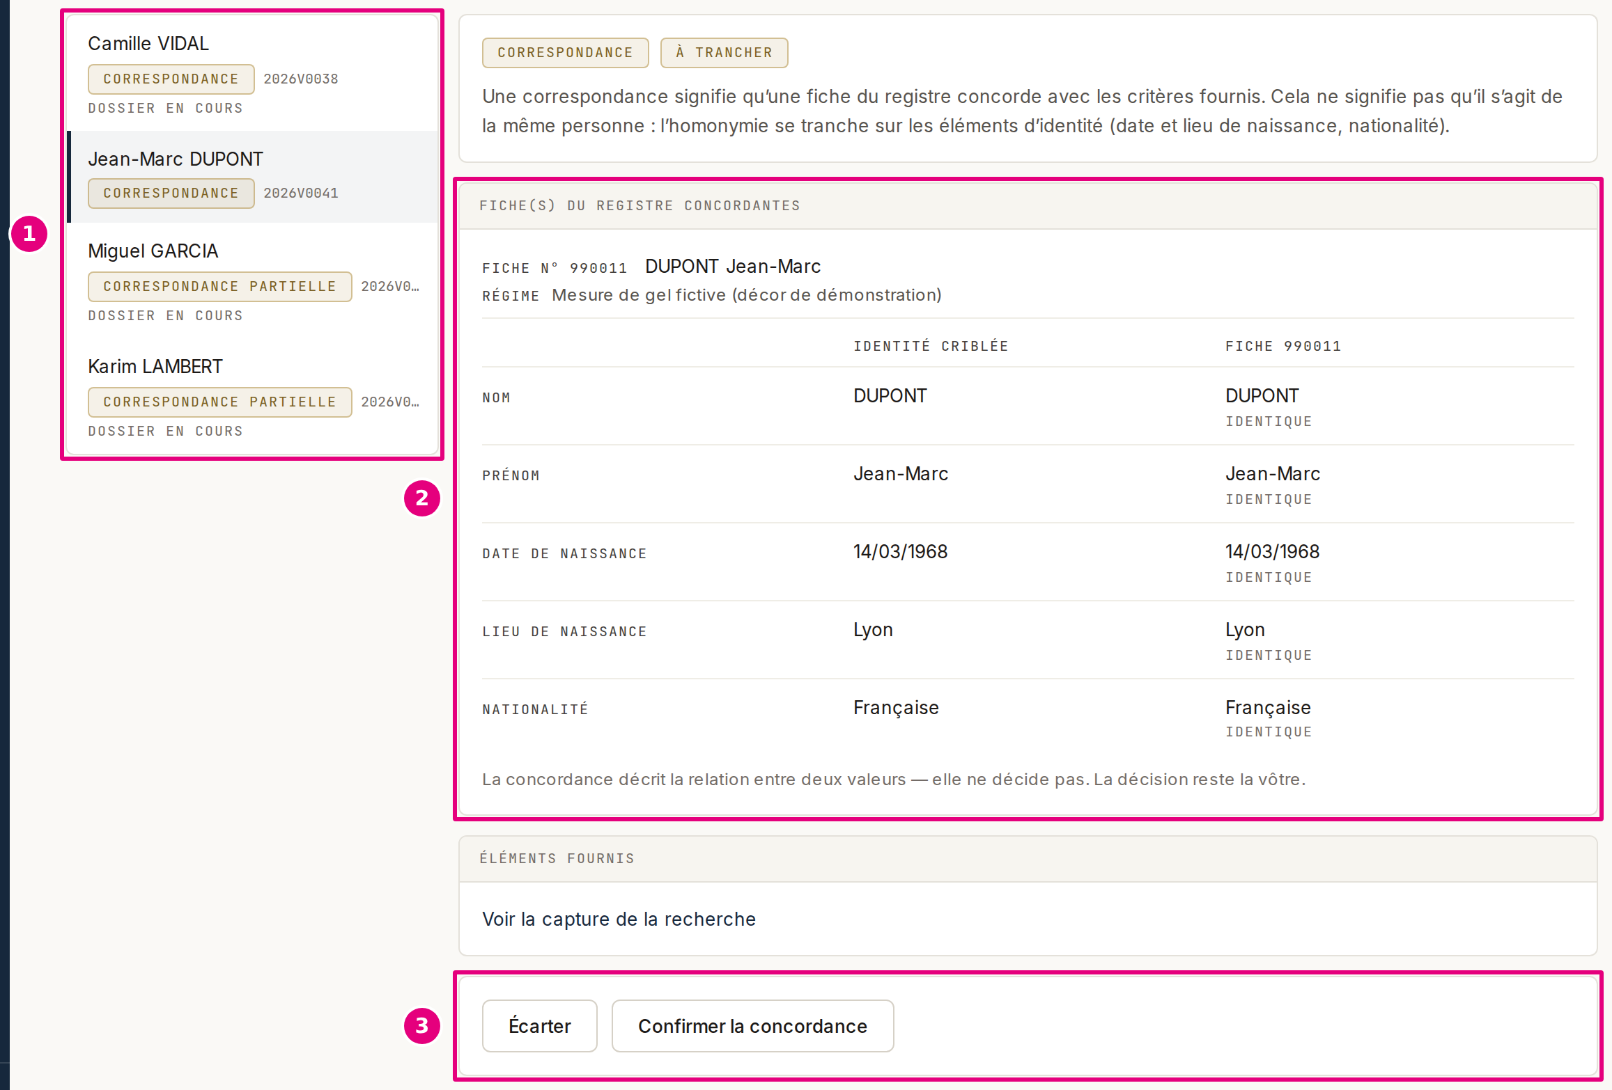
Task: Click the RÉGIME Mesure de gel fictive line
Action: 712,295
